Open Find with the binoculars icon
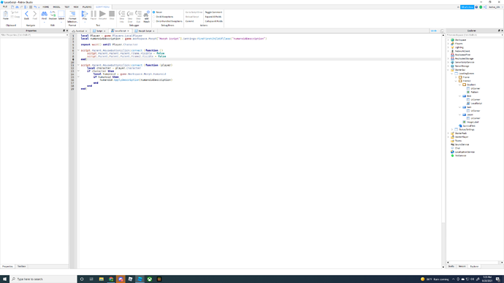 (x=44, y=15)
